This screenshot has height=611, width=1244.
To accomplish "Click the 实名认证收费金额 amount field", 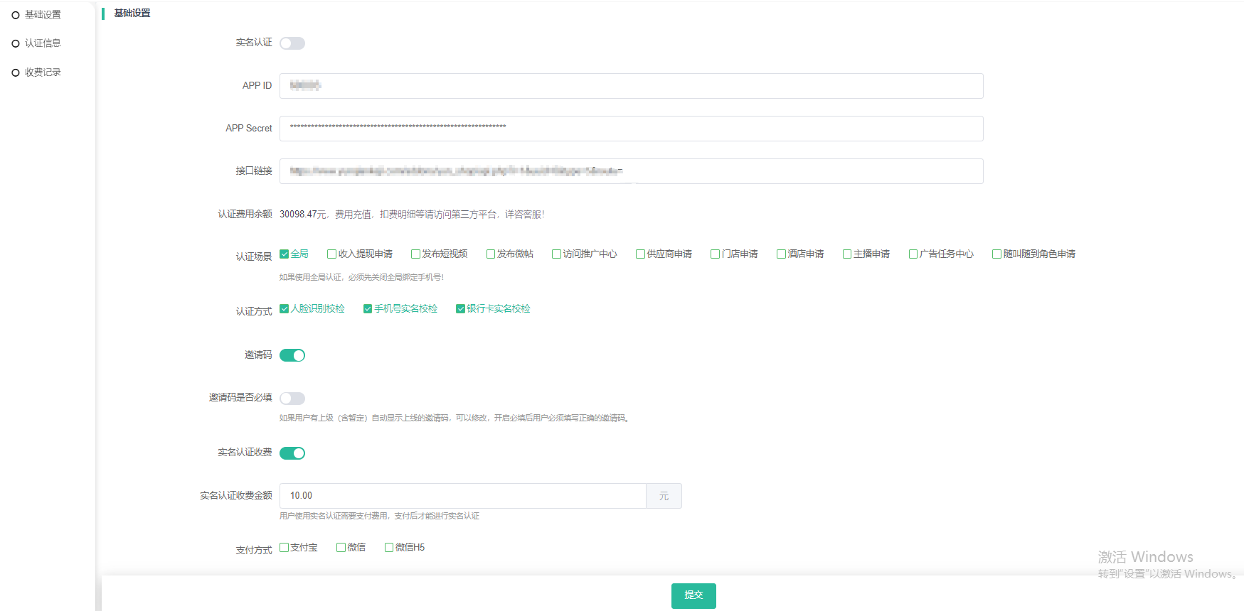I will point(462,496).
